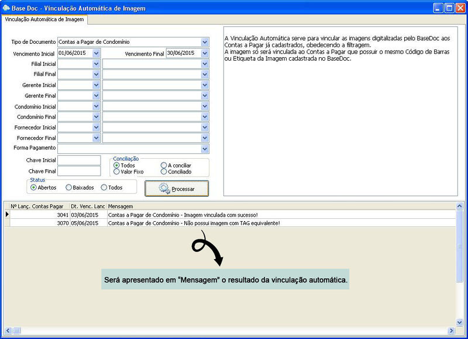Select the Abertos status radio

point(33,187)
